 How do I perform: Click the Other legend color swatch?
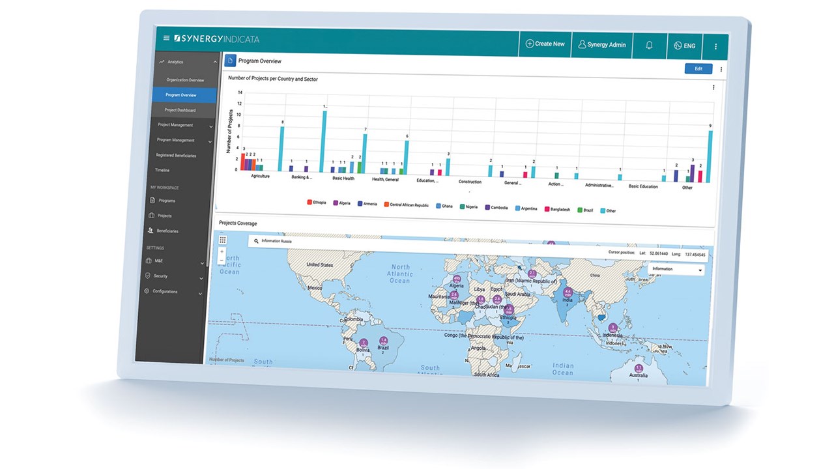[x=603, y=210]
